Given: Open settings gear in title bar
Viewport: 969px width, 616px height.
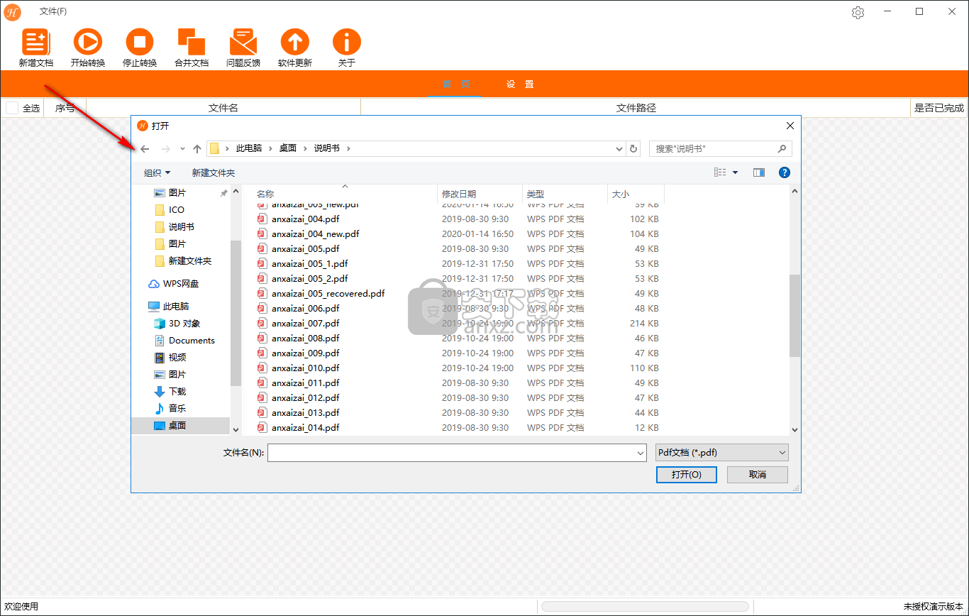Looking at the screenshot, I should click(x=858, y=12).
